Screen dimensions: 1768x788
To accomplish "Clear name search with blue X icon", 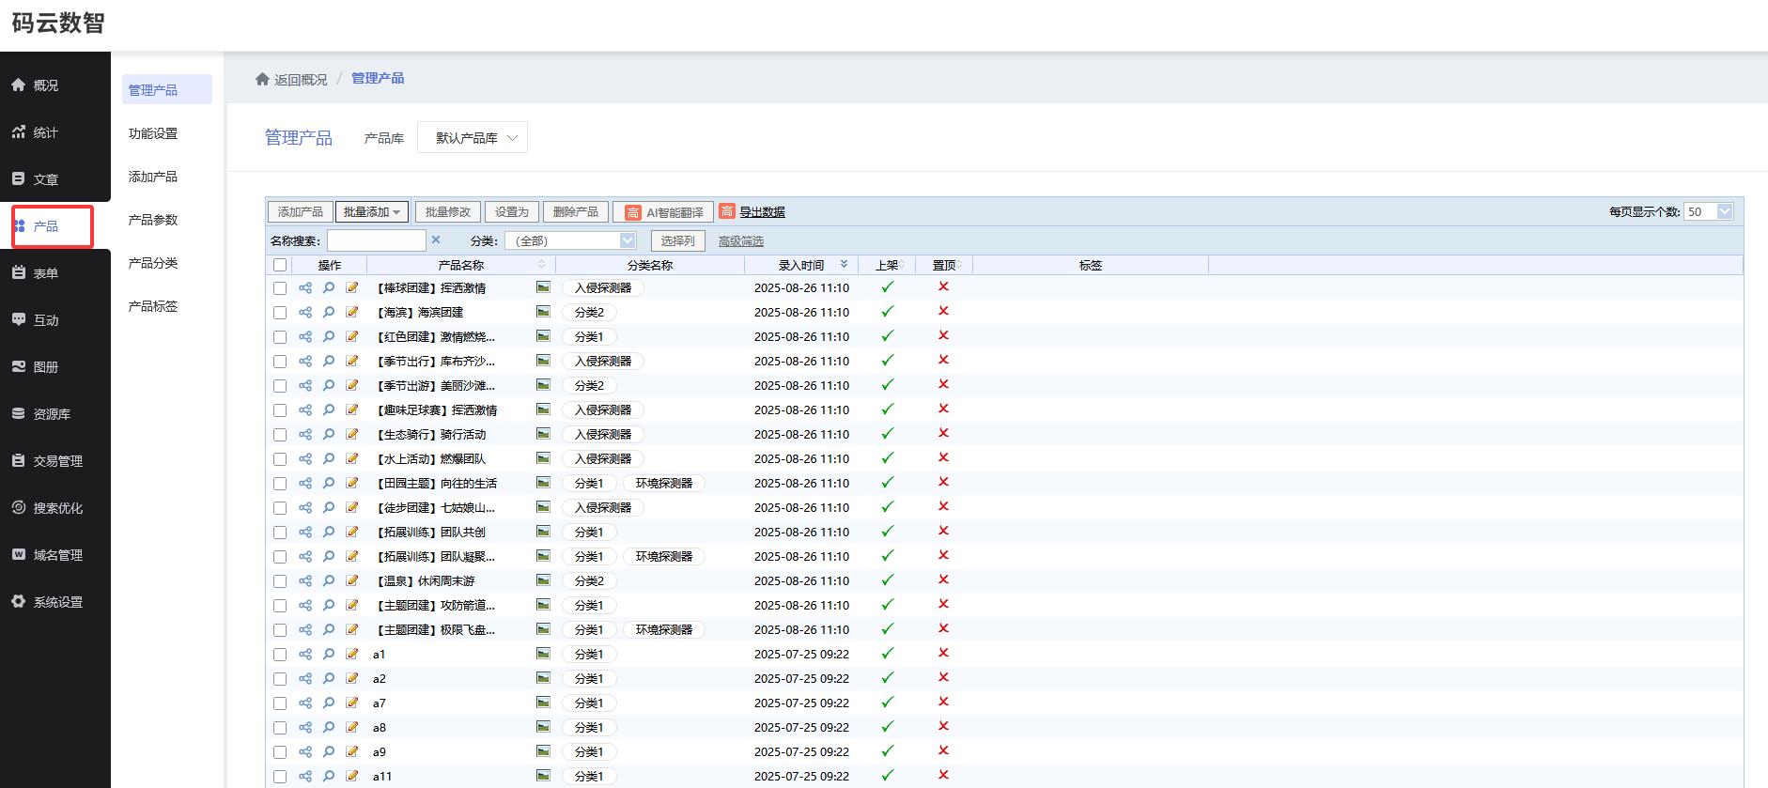I will (x=436, y=240).
